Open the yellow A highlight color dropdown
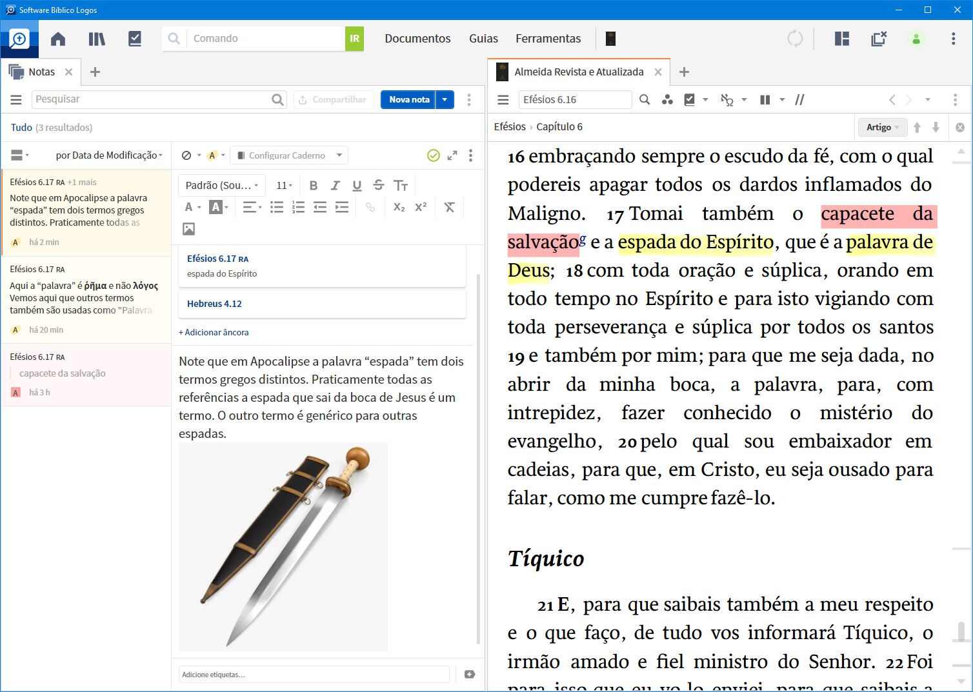The width and height of the screenshot is (973, 692). pyautogui.click(x=216, y=155)
